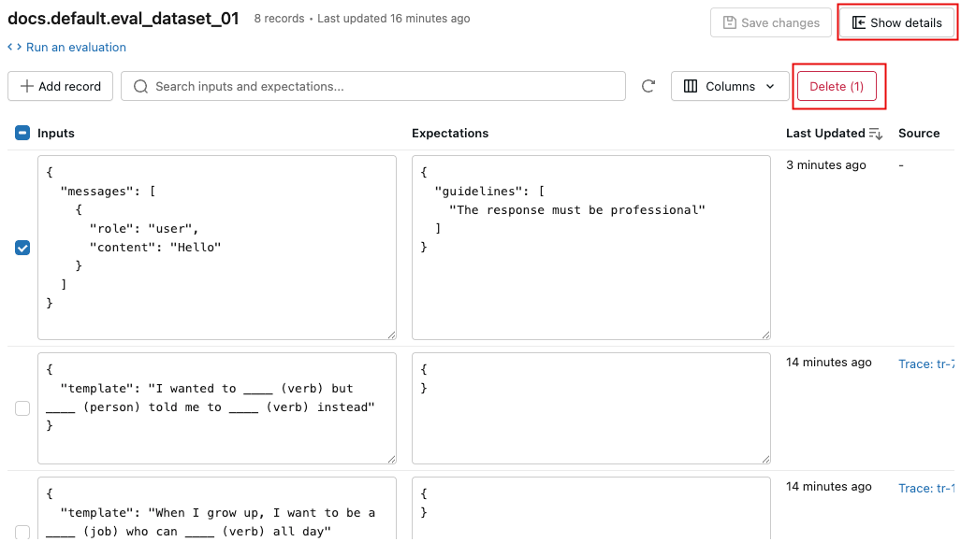Viewport: 961px width, 556px height.
Task: Open the Run an evaluation link
Action: pos(76,48)
